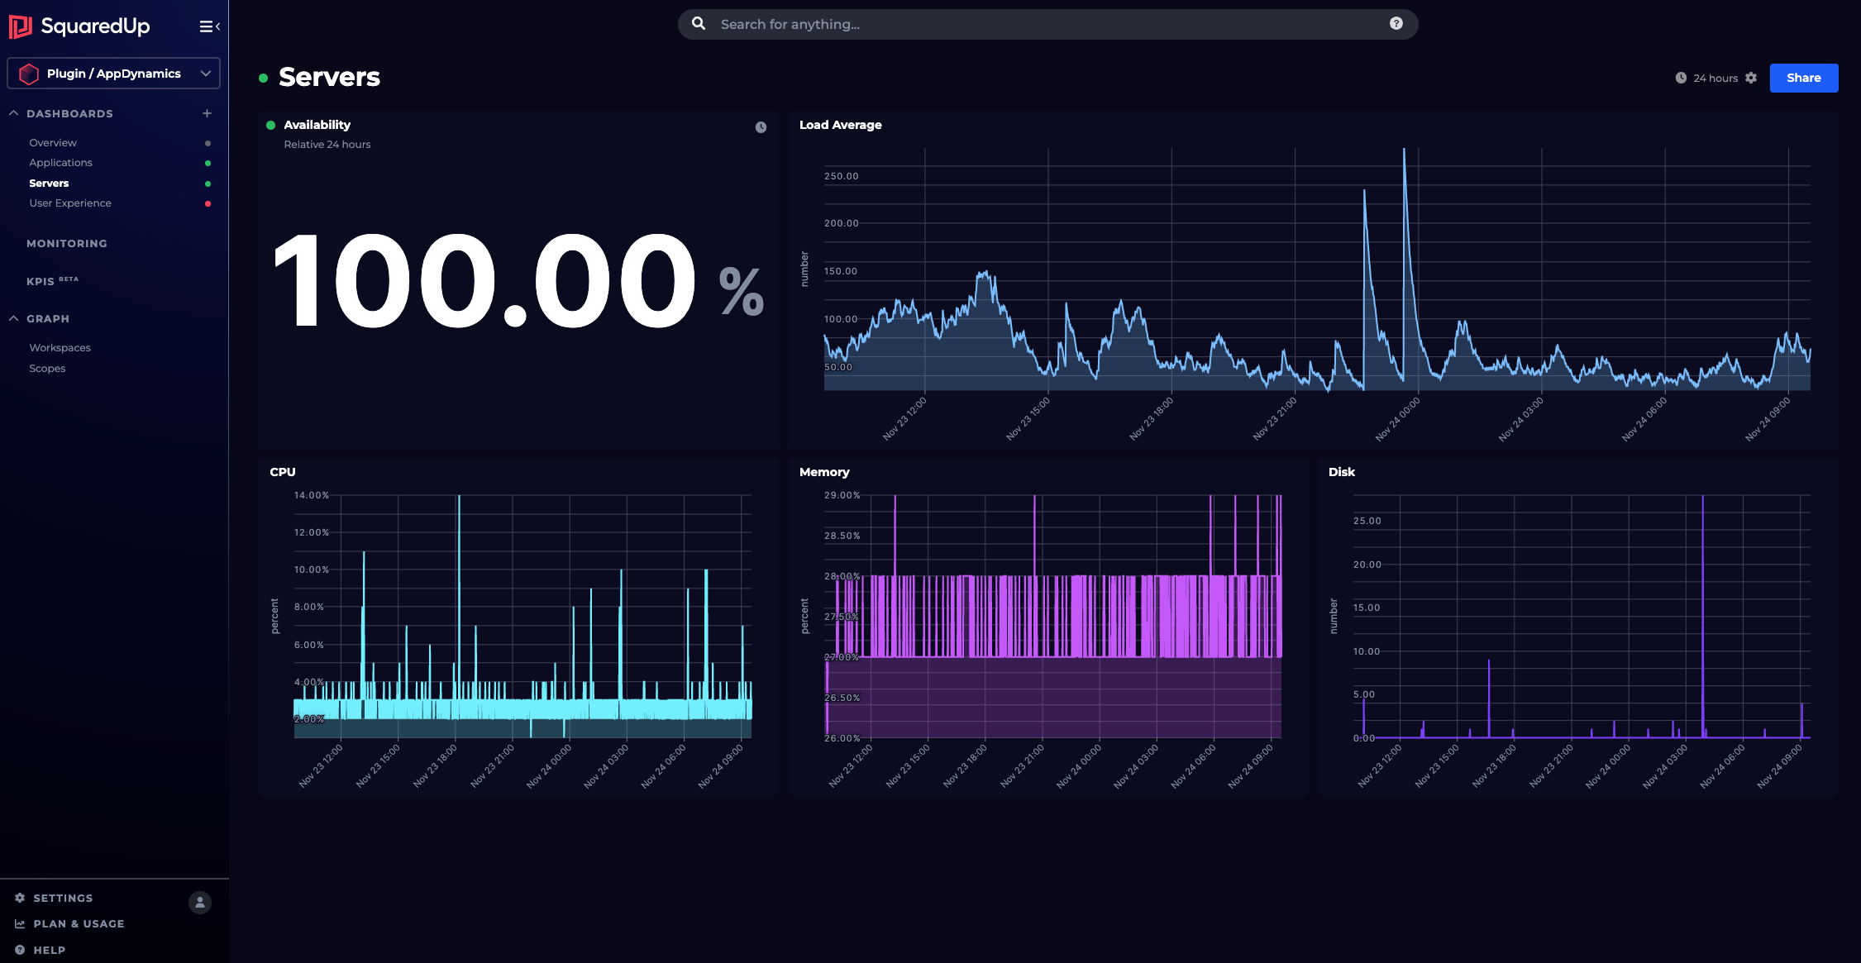
Task: Click the clock icon next to 24 hours
Action: point(1681,78)
